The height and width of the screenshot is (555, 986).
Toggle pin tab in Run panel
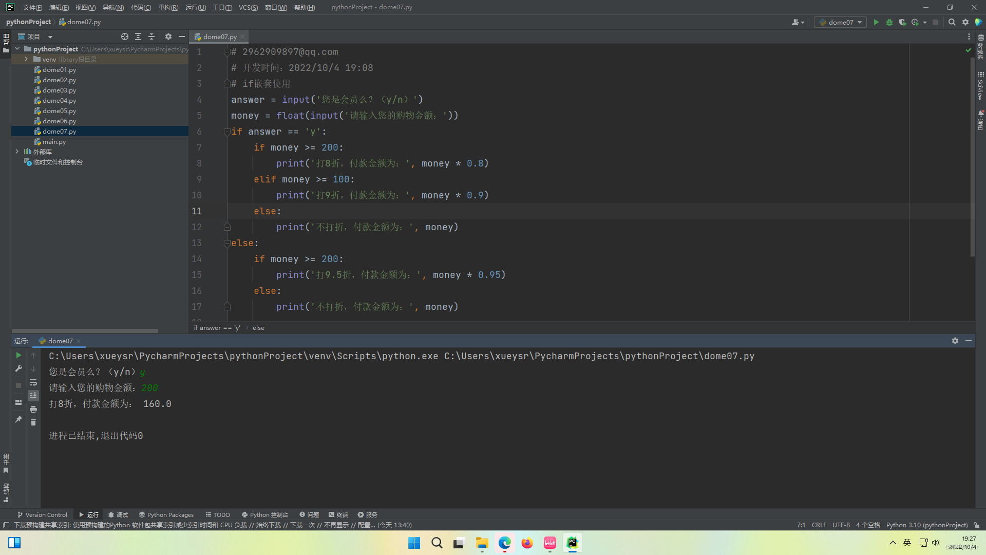tap(18, 419)
